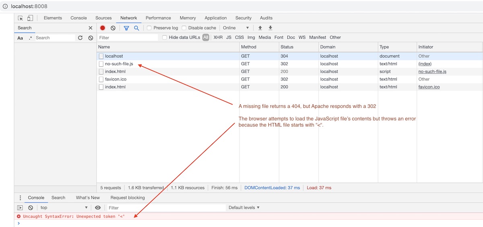Switch to the Security tab

(244, 18)
